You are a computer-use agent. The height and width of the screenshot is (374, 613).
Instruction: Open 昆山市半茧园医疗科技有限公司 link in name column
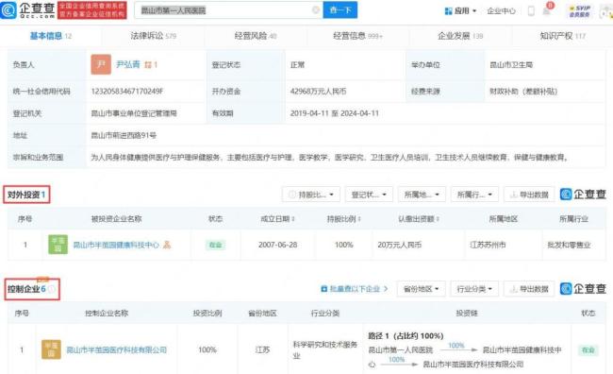click(117, 349)
